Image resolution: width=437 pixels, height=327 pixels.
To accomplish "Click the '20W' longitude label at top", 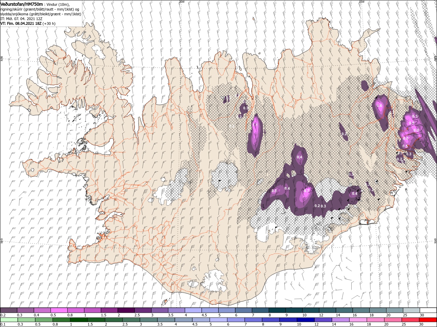I will click(x=182, y=2).
